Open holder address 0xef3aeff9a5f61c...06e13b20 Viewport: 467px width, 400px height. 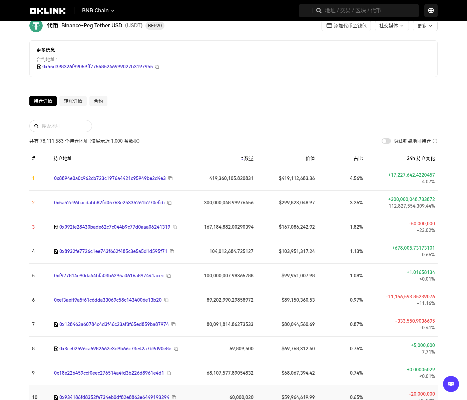tap(108, 300)
